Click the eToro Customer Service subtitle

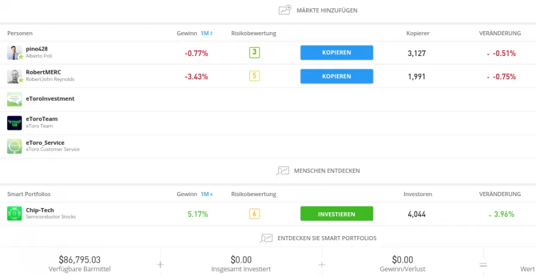click(x=52, y=149)
